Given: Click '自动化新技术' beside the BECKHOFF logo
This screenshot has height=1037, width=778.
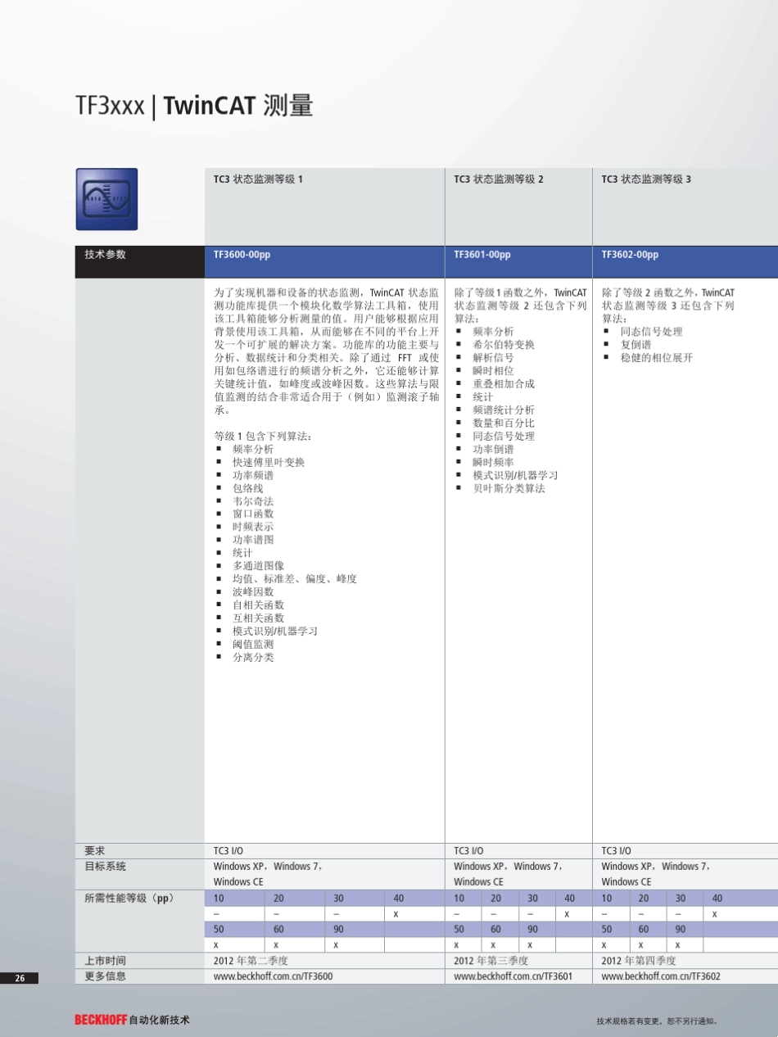Looking at the screenshot, I should [160, 1020].
